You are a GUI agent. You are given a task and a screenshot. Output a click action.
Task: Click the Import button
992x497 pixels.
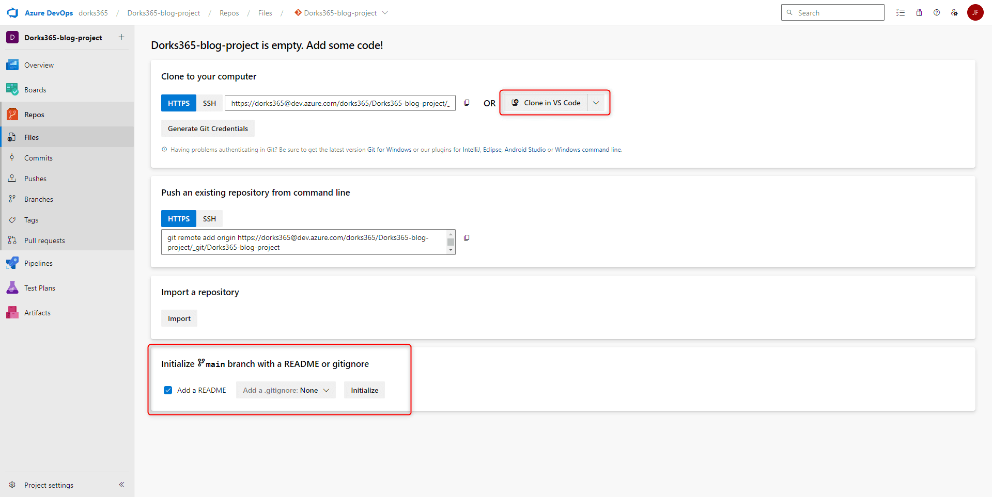[179, 318]
